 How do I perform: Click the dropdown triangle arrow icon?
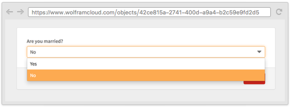pos(259,52)
